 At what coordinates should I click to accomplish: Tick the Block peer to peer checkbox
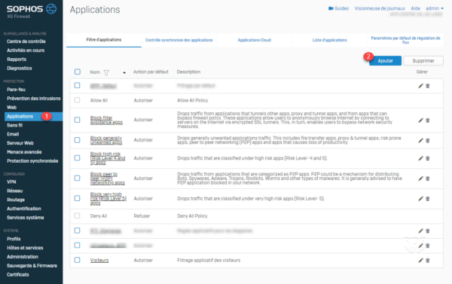[x=78, y=178]
